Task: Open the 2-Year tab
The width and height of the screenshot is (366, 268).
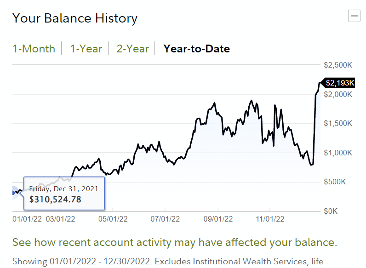Action: (132, 49)
